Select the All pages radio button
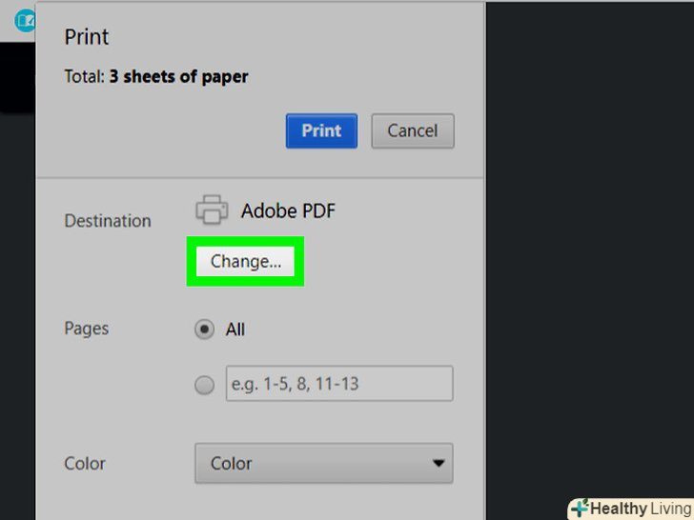The image size is (694, 520). point(204,330)
